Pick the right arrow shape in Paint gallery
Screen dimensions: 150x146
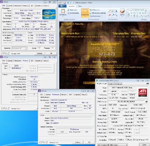[140, 13]
